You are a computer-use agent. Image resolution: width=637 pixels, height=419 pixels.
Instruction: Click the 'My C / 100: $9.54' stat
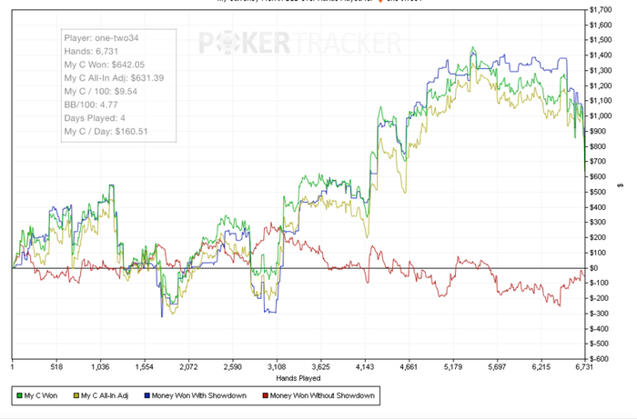[100, 92]
